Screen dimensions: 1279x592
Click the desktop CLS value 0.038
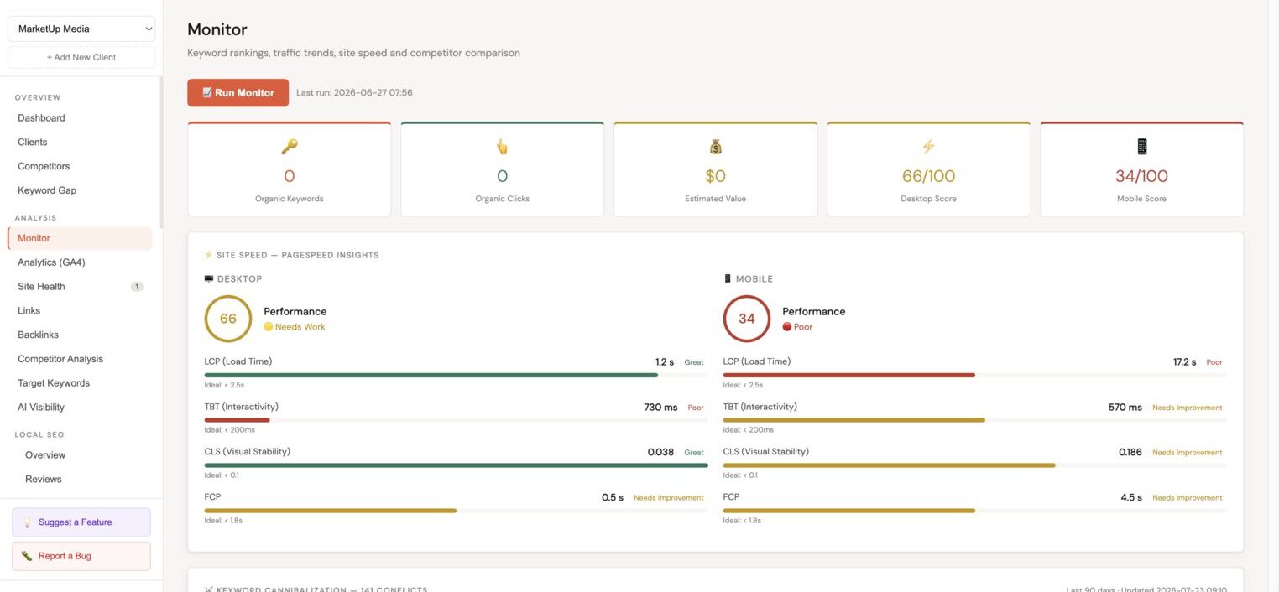click(660, 453)
